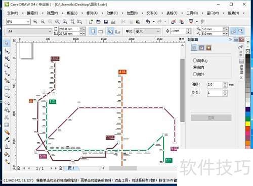Toggle the rightmost property bar button

pos(241,31)
